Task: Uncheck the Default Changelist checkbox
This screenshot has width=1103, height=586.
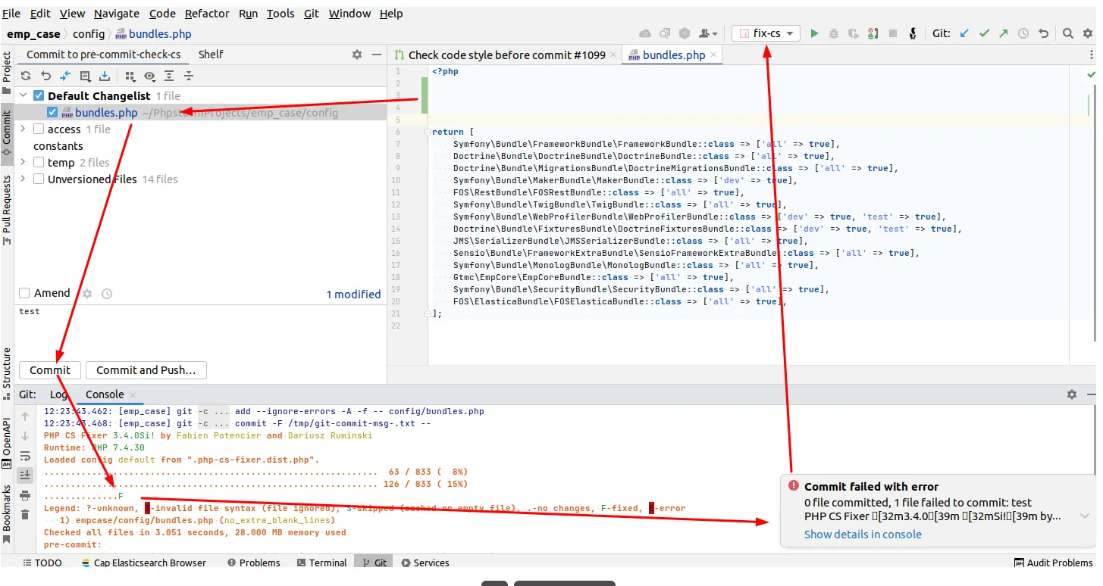Action: point(39,96)
